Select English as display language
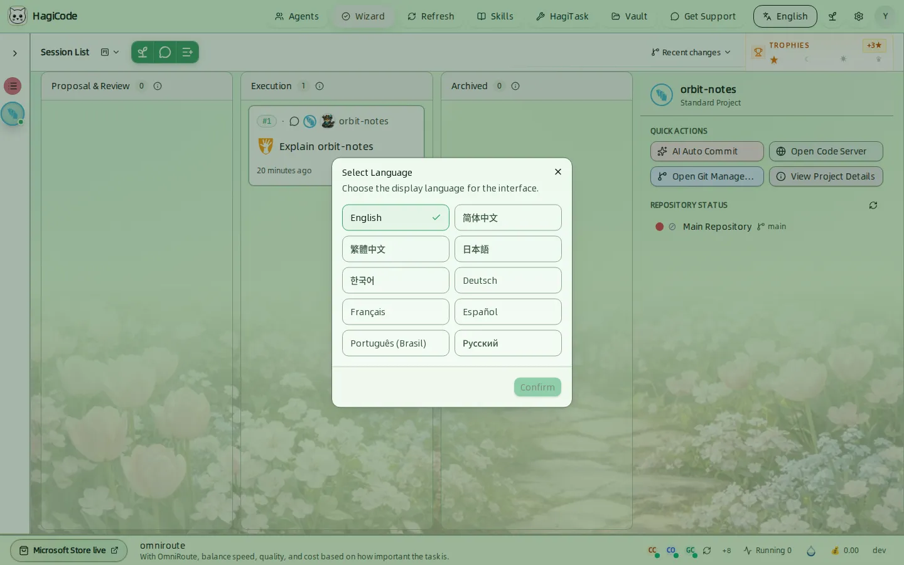This screenshot has height=565, width=904. (395, 218)
